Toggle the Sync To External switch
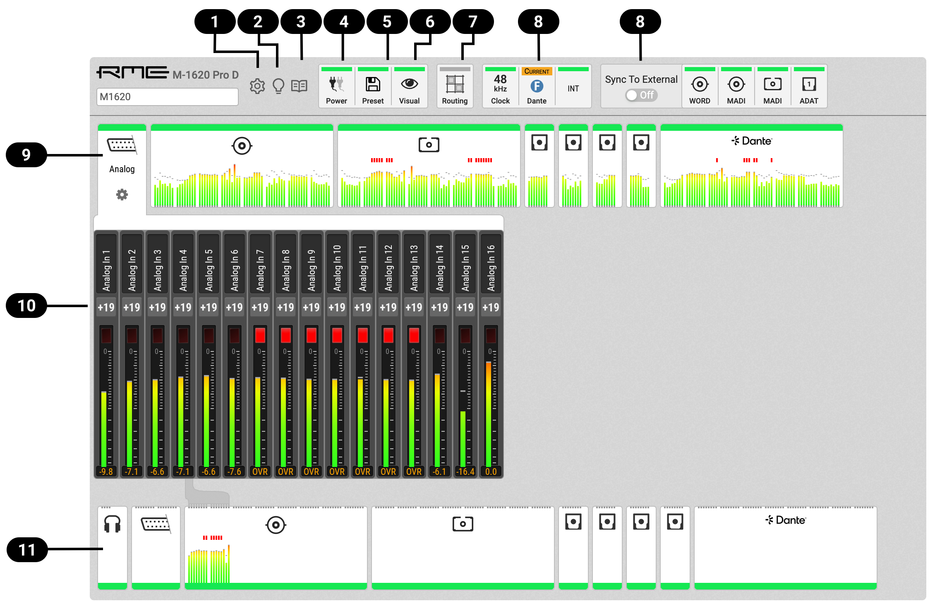 click(x=641, y=95)
